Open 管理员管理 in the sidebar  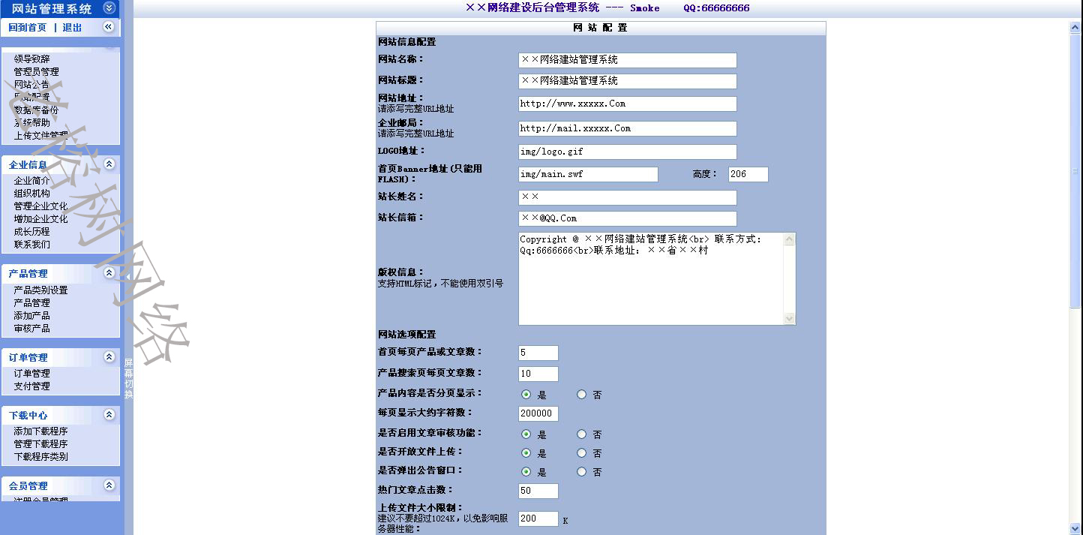pyautogui.click(x=36, y=71)
